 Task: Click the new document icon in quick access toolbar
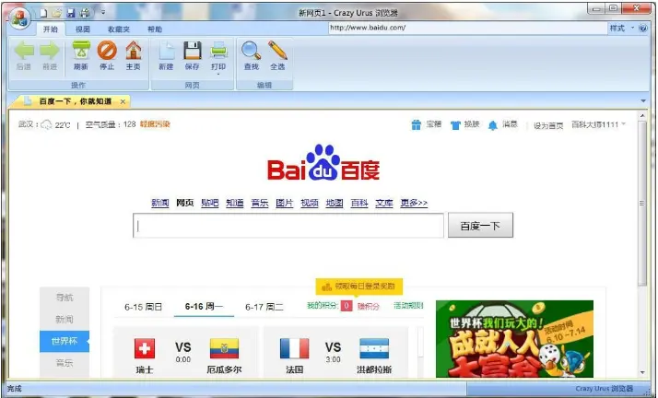pyautogui.click(x=43, y=13)
